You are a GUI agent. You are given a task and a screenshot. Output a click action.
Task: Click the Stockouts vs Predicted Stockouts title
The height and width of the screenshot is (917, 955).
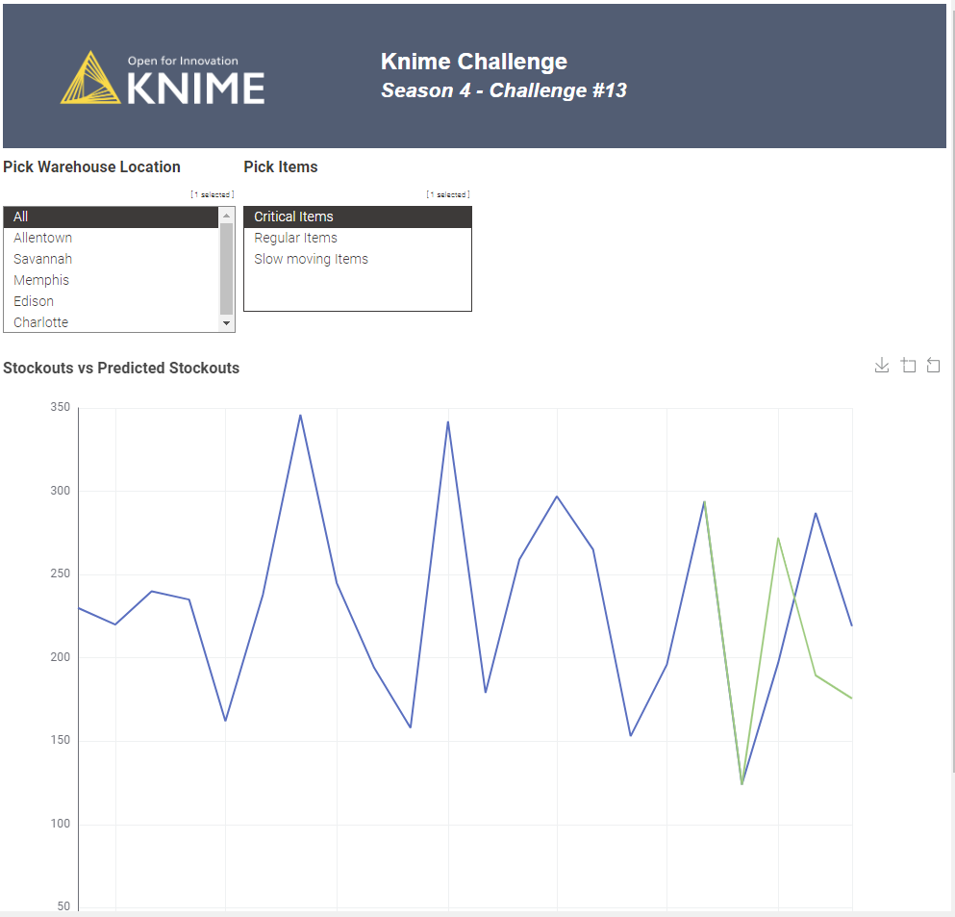[121, 368]
